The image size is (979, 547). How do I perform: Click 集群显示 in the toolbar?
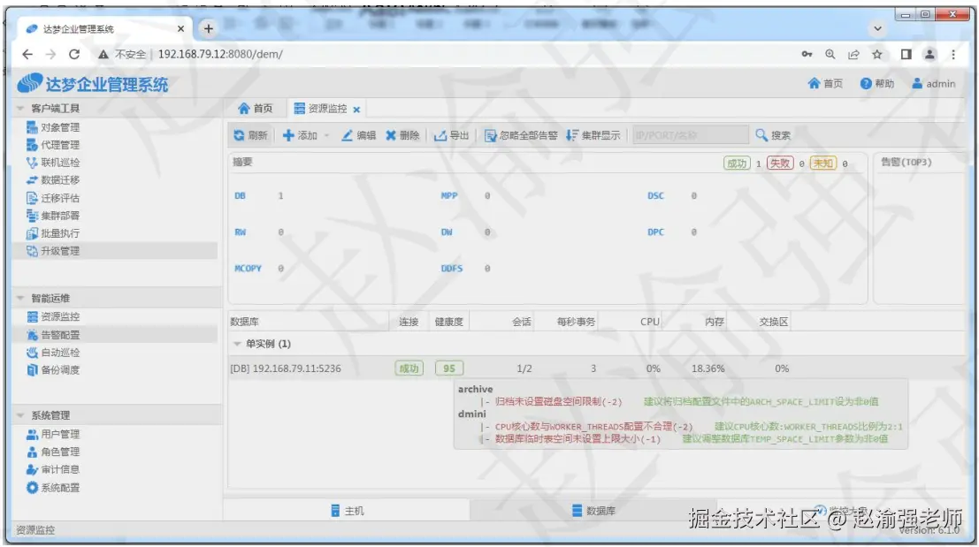click(593, 135)
